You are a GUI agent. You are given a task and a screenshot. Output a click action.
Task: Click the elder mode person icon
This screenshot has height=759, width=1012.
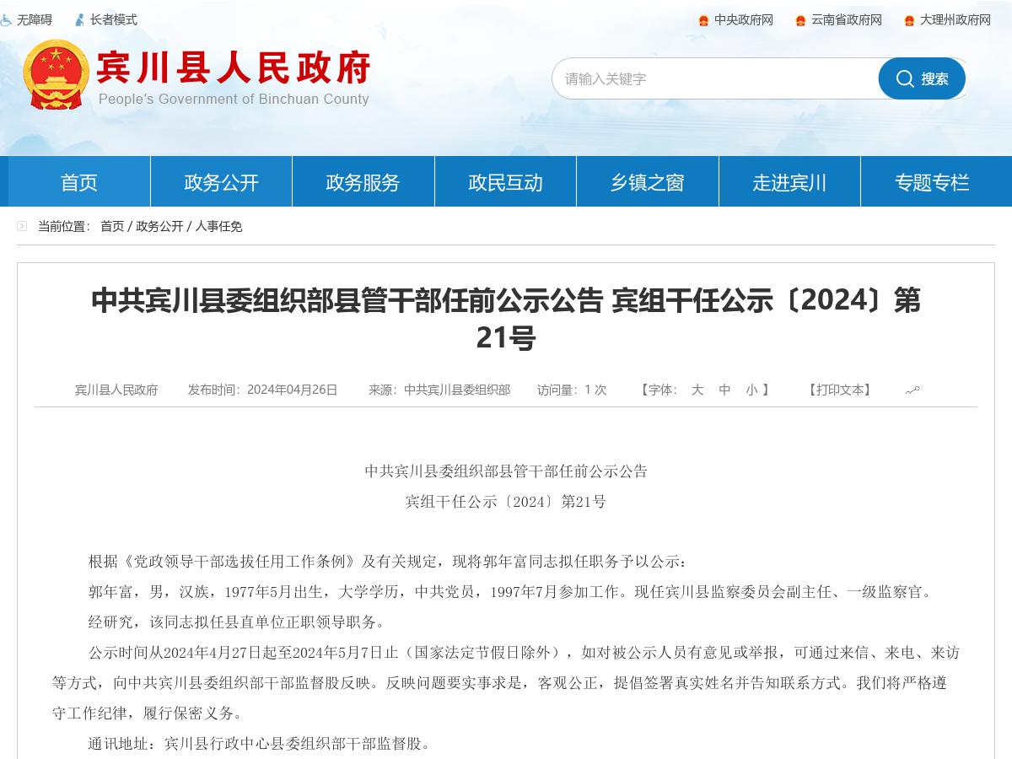coord(80,19)
